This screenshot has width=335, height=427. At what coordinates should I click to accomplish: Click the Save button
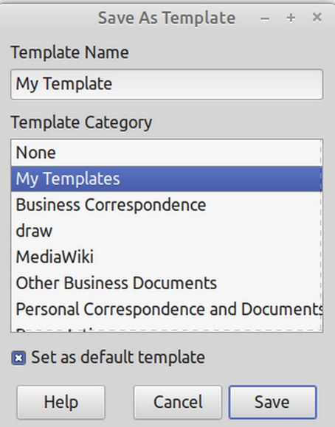(272, 402)
